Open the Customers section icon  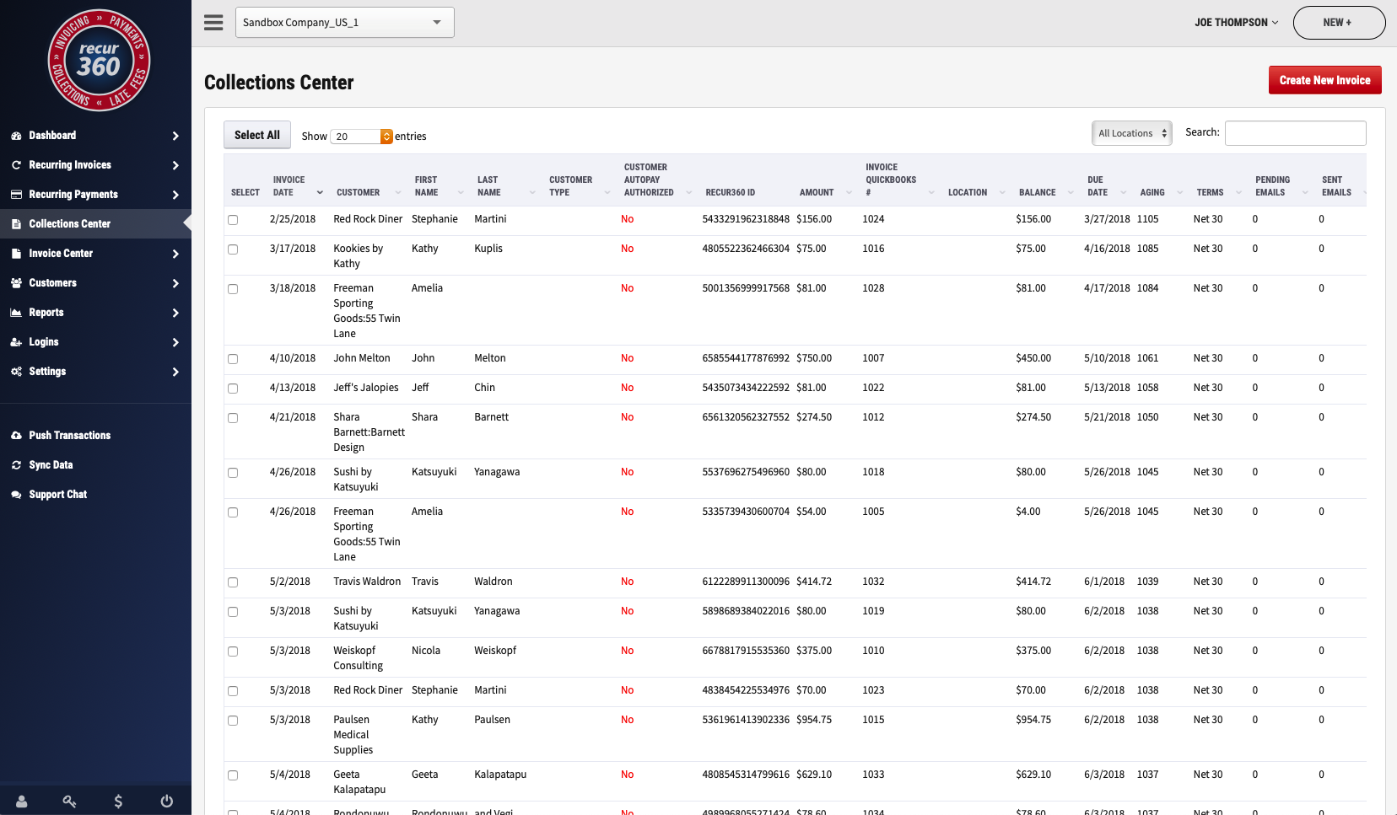pyautogui.click(x=16, y=282)
